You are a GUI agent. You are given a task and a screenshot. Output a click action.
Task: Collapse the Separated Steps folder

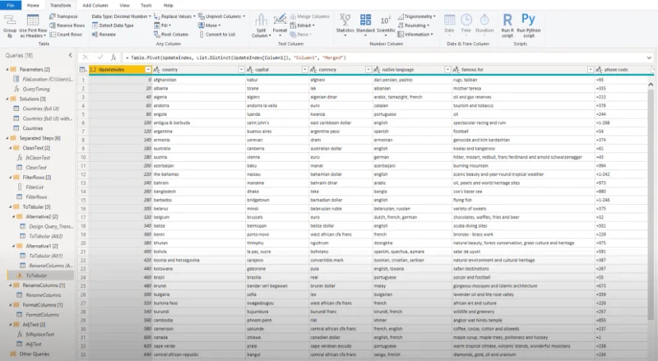coord(7,138)
